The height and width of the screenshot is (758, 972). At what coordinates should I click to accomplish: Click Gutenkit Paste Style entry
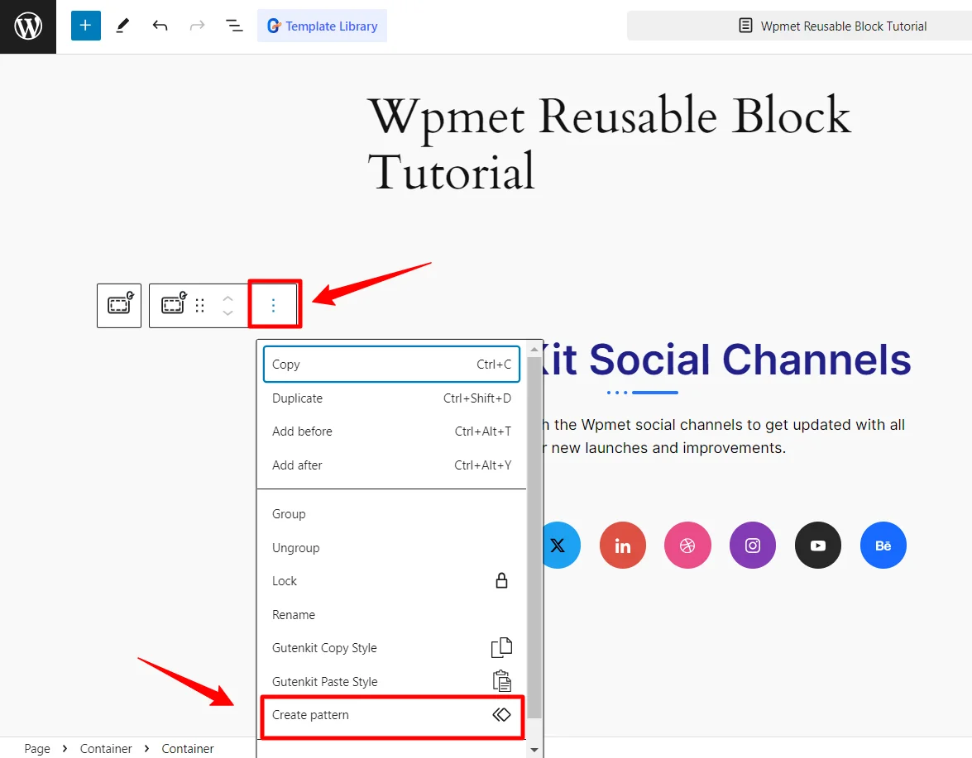pyautogui.click(x=391, y=682)
